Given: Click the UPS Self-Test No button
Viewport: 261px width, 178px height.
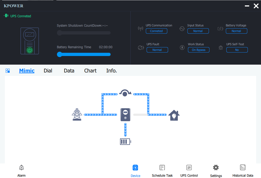Looking at the screenshot, I should pyautogui.click(x=237, y=50).
